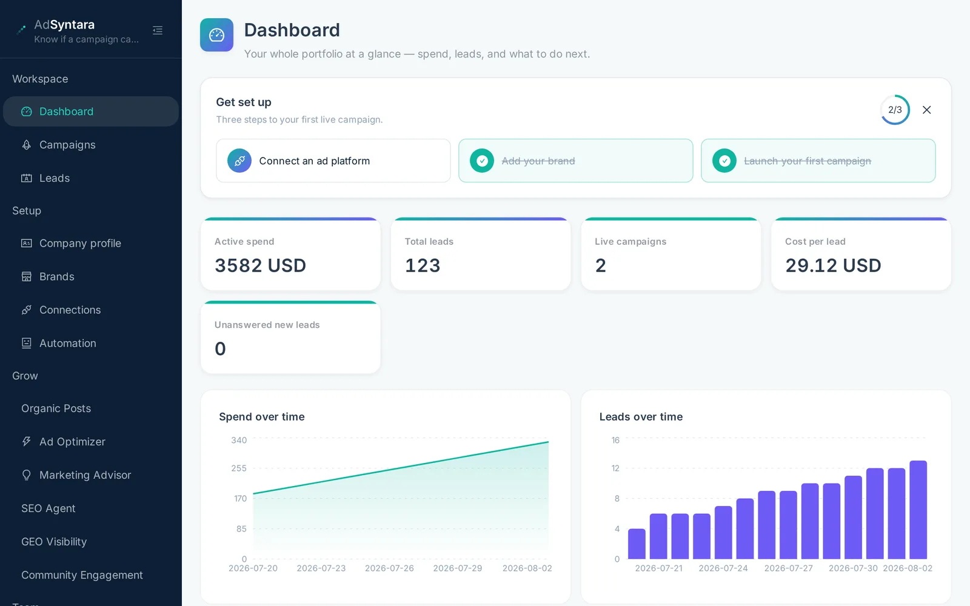Screen dimensions: 970x606
Task: Start the Connect an ad platform step
Action: click(333, 161)
